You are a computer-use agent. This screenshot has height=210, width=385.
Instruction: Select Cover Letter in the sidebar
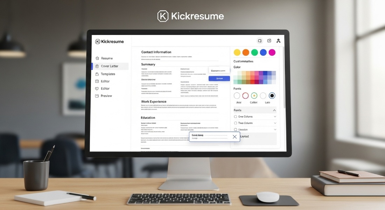110,66
